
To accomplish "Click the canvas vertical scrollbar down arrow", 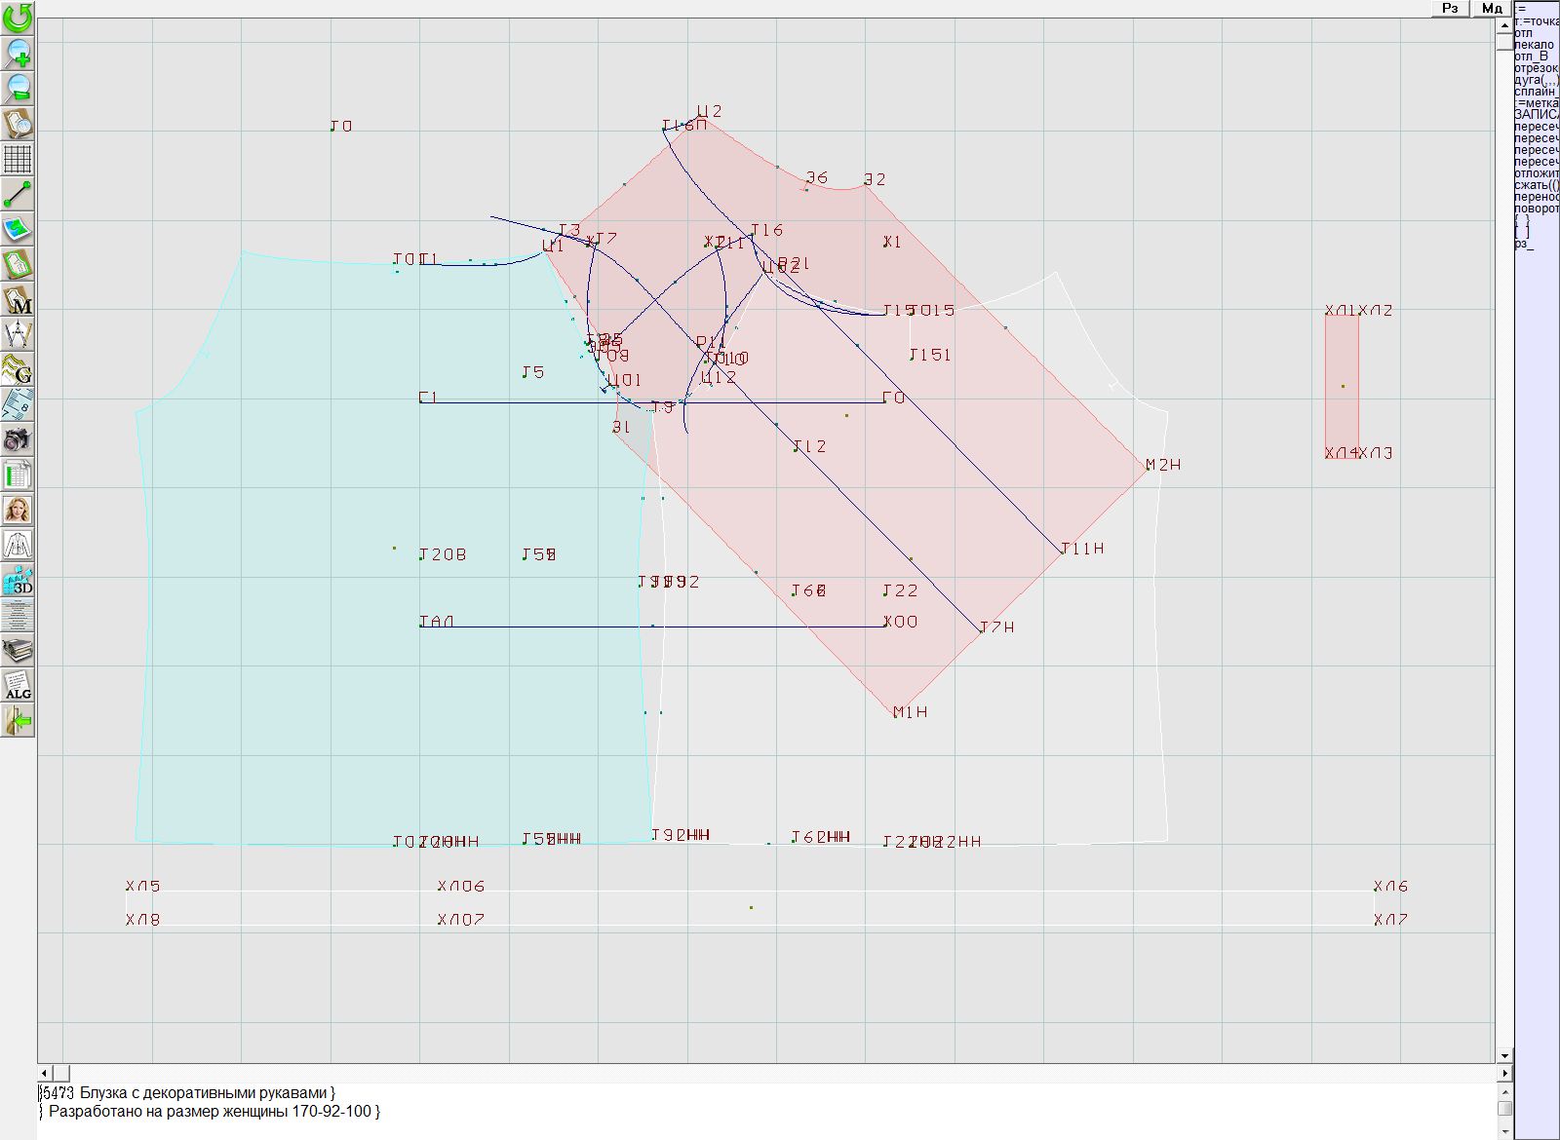I will click(x=1504, y=1055).
